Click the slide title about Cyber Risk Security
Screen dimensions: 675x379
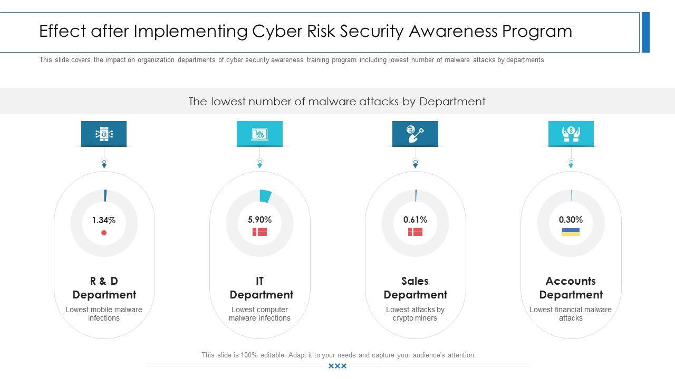(306, 32)
